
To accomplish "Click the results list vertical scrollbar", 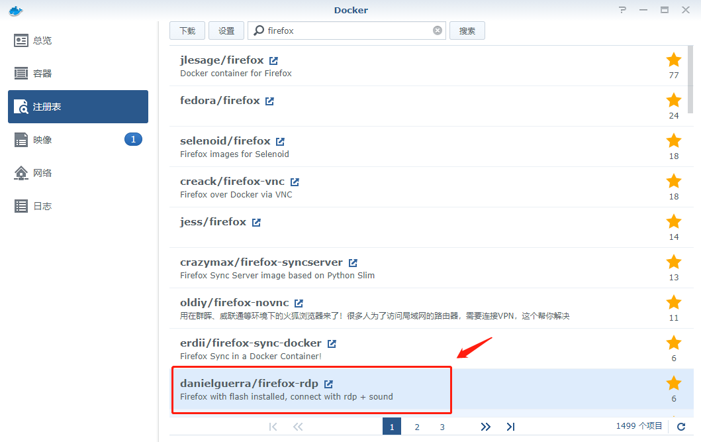I will coord(690,80).
